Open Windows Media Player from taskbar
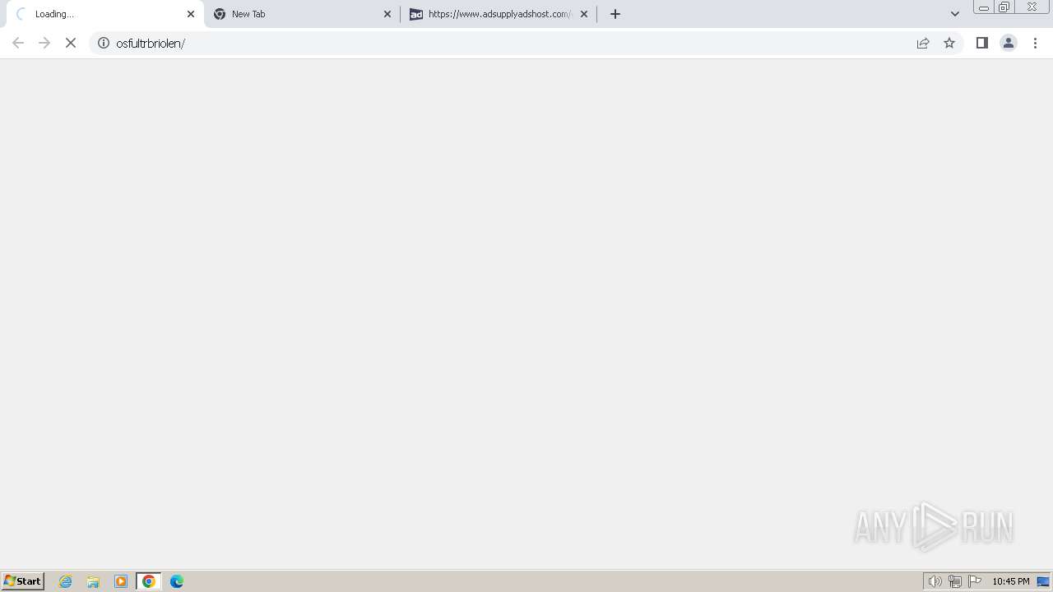 point(121,581)
